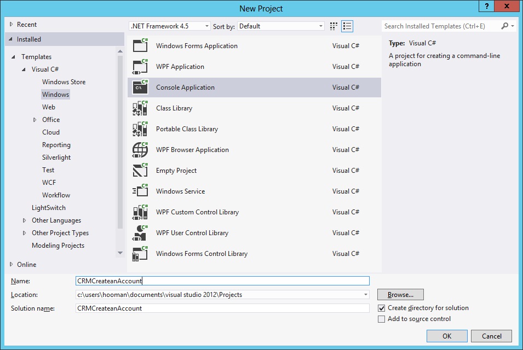Click the Windows Forms Control Library icon

point(140,253)
